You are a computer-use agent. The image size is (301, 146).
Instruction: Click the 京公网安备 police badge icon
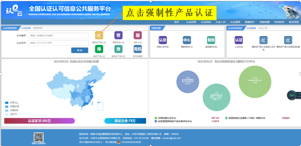click(x=119, y=142)
